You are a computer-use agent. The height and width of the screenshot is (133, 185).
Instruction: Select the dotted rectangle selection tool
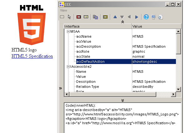(62, 17)
